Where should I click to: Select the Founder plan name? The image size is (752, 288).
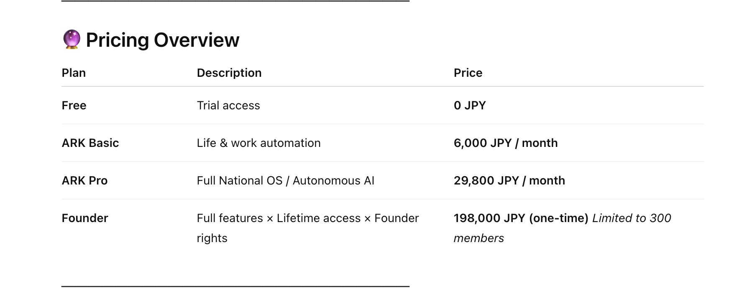[x=85, y=218]
